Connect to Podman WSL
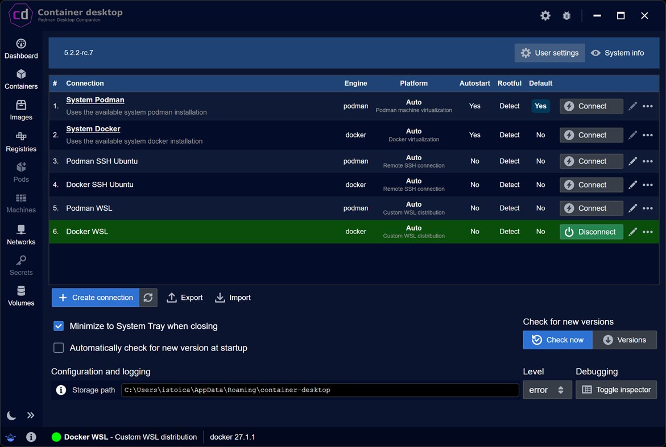Viewport: 666px width, 447px height. coord(591,208)
